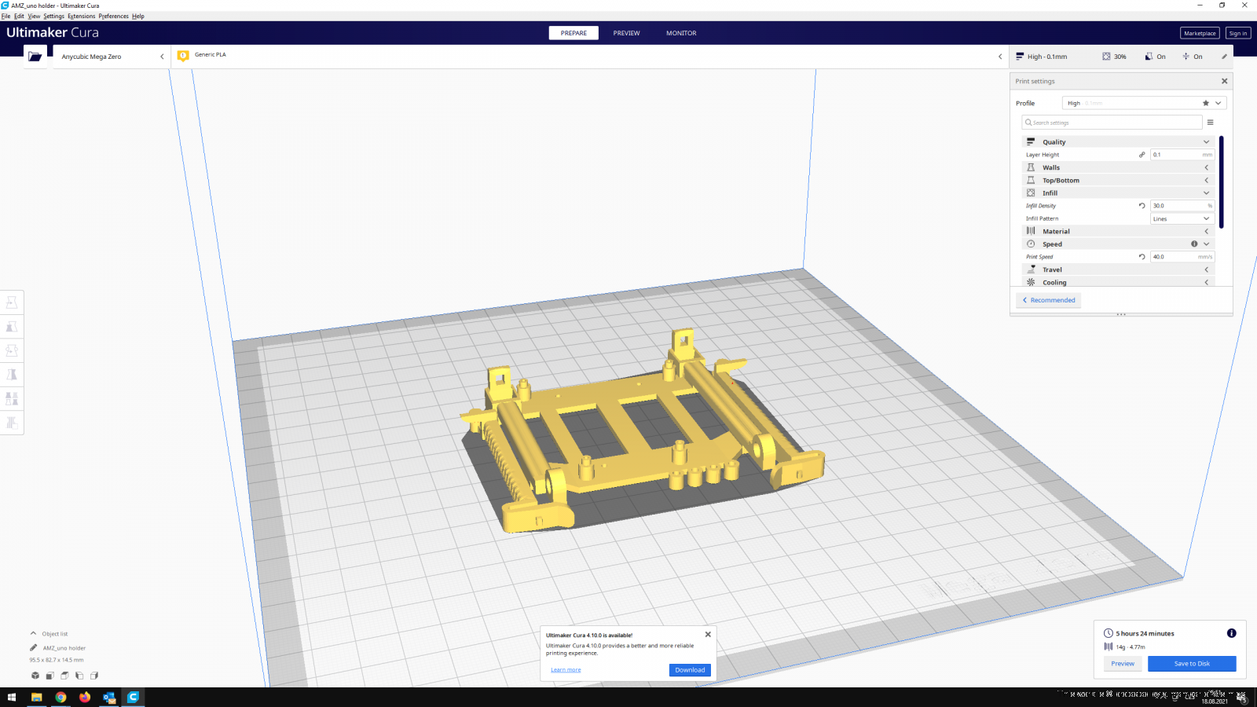This screenshot has height=707, width=1257.
Task: Select the Mirror tool in left toolbar
Action: tap(12, 375)
